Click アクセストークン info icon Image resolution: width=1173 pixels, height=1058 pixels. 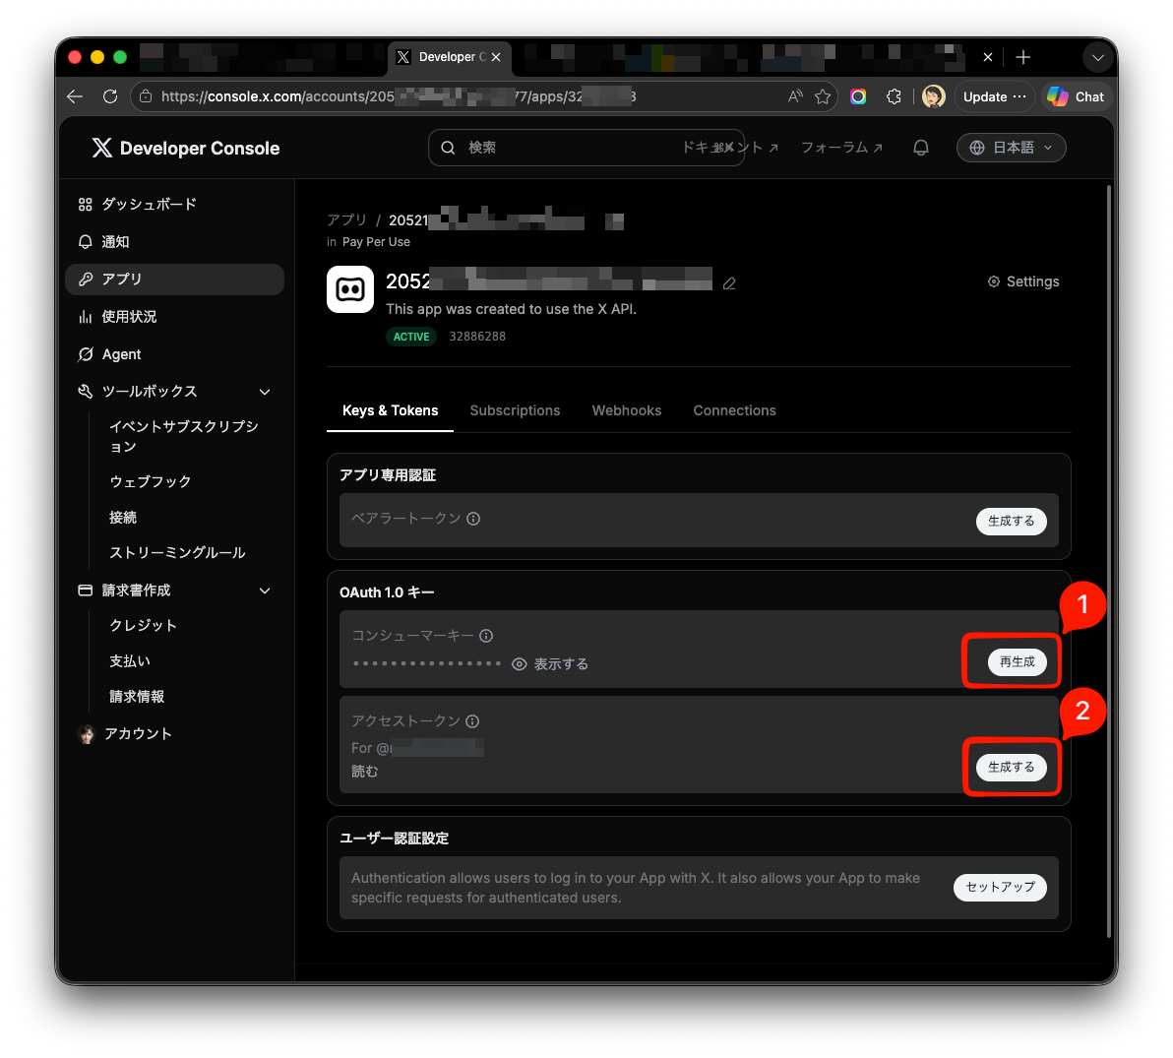point(472,720)
